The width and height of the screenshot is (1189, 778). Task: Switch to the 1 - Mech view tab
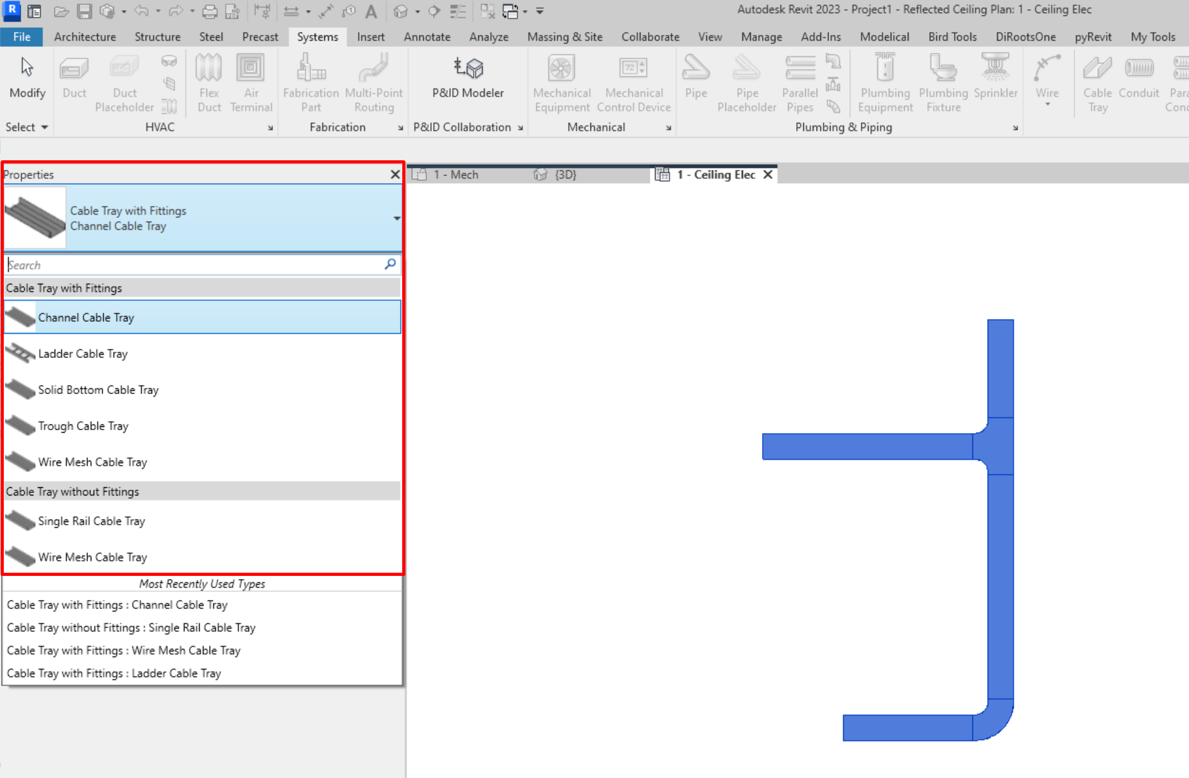click(456, 175)
